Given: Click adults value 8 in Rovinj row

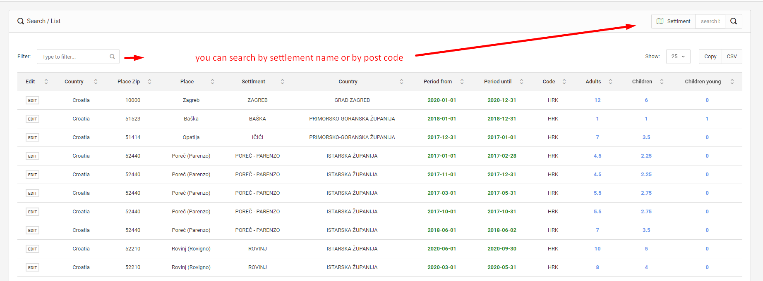Looking at the screenshot, I should click(597, 267).
